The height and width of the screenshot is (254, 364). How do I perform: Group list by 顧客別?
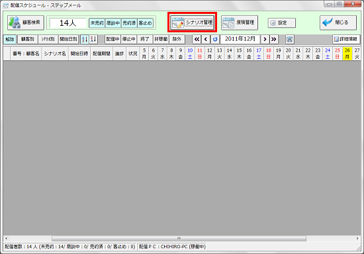28,39
